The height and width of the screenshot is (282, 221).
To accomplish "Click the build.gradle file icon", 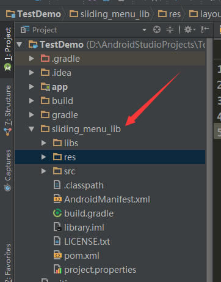I will coord(57,213).
